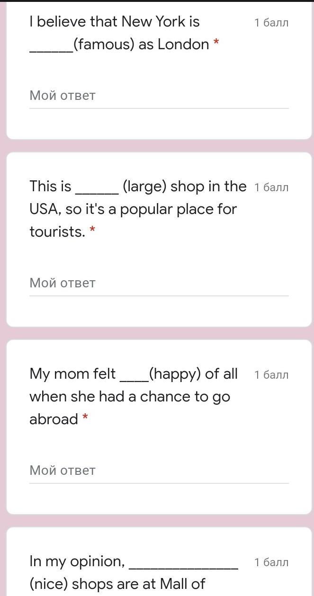Focus the answer field for the (large) shop question
Screen dimensions: 314x596
coord(159,283)
